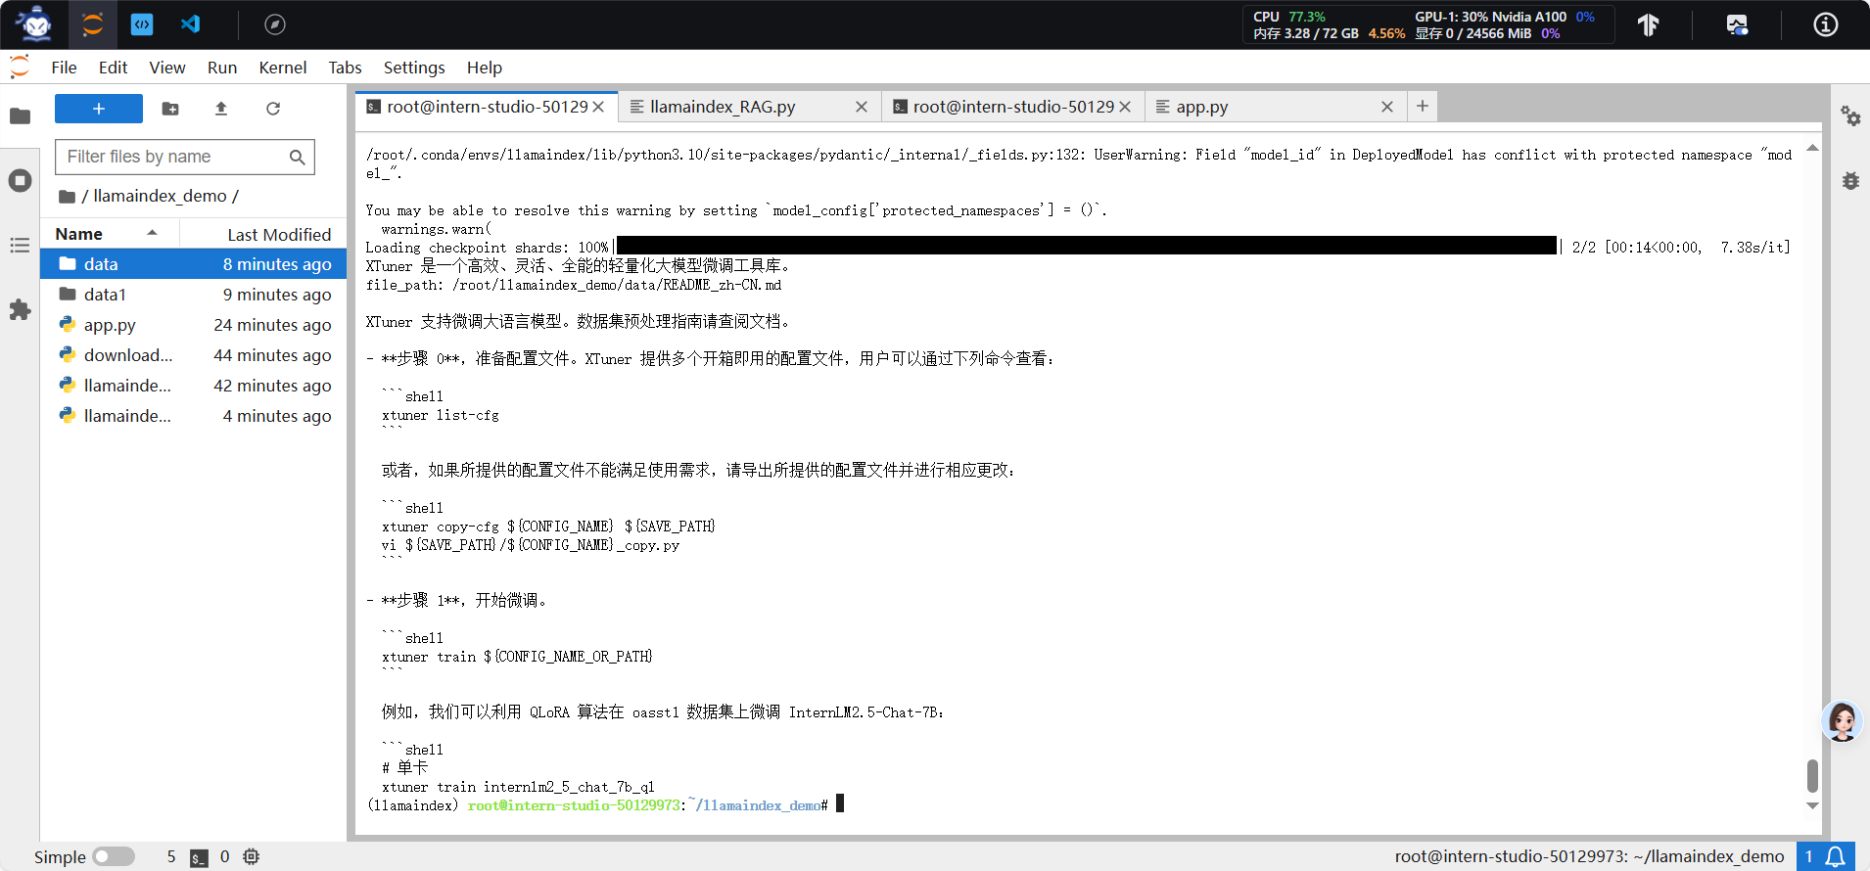Click the GPU-1 Nvidia A100 indicator

click(1504, 17)
